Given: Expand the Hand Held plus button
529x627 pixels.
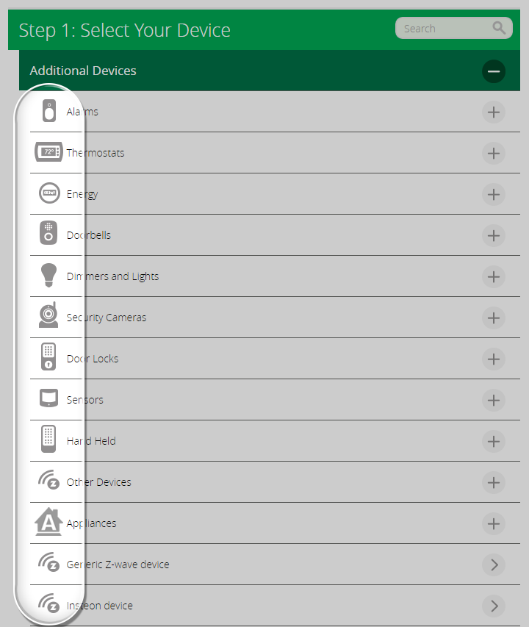Looking at the screenshot, I should tap(494, 442).
